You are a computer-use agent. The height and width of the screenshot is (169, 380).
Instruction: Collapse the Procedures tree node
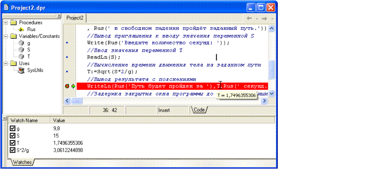click(6, 22)
